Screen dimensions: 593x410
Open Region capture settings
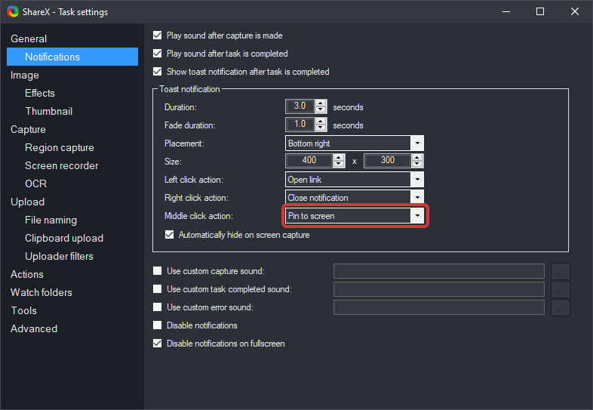pyautogui.click(x=60, y=148)
